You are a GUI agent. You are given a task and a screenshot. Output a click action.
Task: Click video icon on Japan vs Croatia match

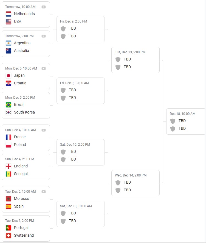click(x=44, y=68)
